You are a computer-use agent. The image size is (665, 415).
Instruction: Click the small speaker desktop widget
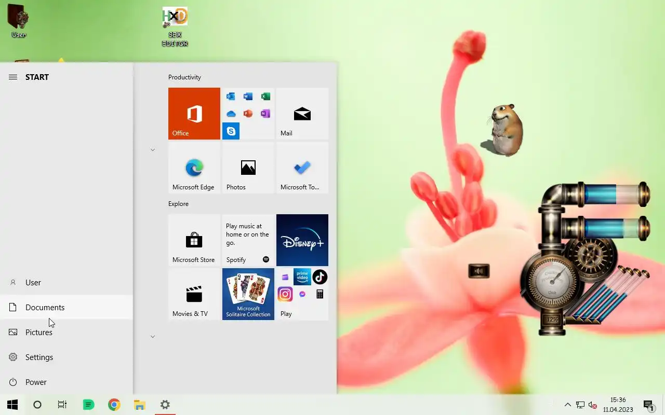[x=478, y=271]
